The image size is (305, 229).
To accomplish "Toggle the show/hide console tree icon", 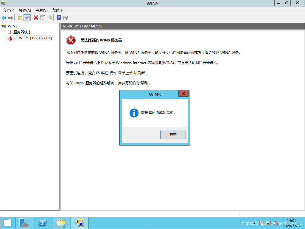I will click(x=27, y=18).
